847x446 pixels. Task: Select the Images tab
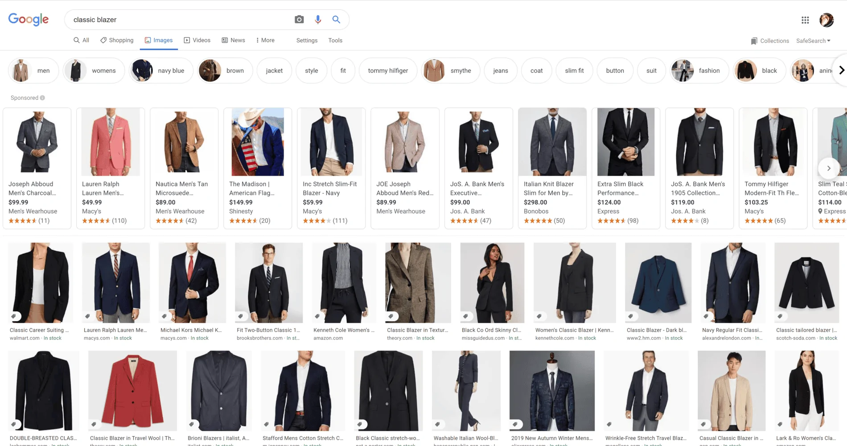(x=159, y=40)
